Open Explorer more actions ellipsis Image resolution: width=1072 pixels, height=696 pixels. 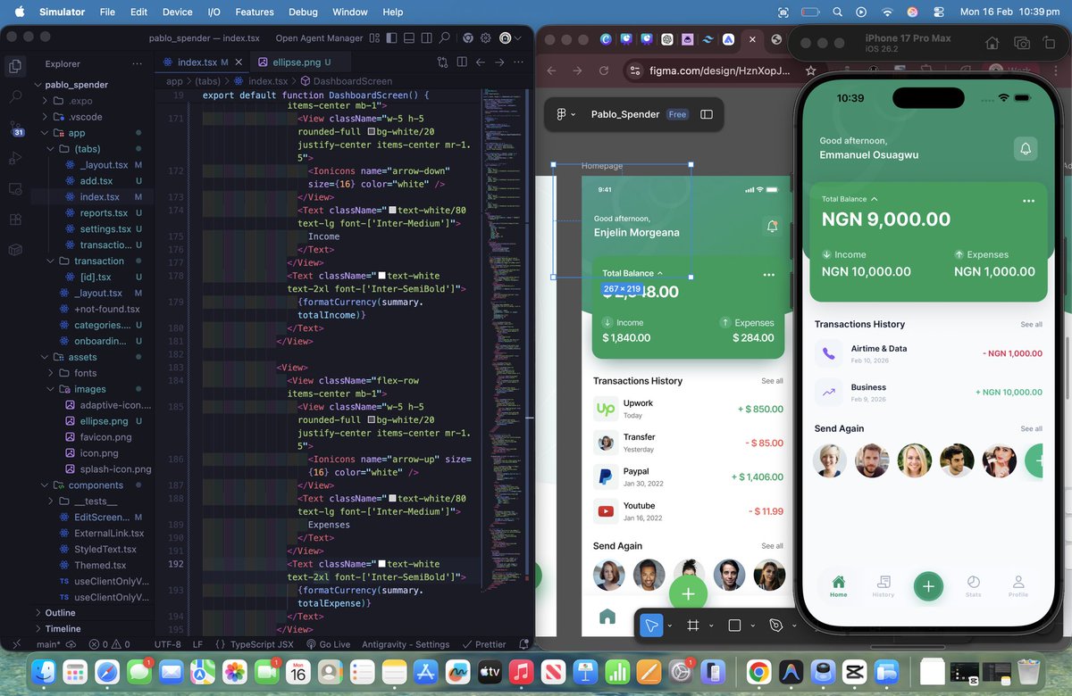coord(137,64)
